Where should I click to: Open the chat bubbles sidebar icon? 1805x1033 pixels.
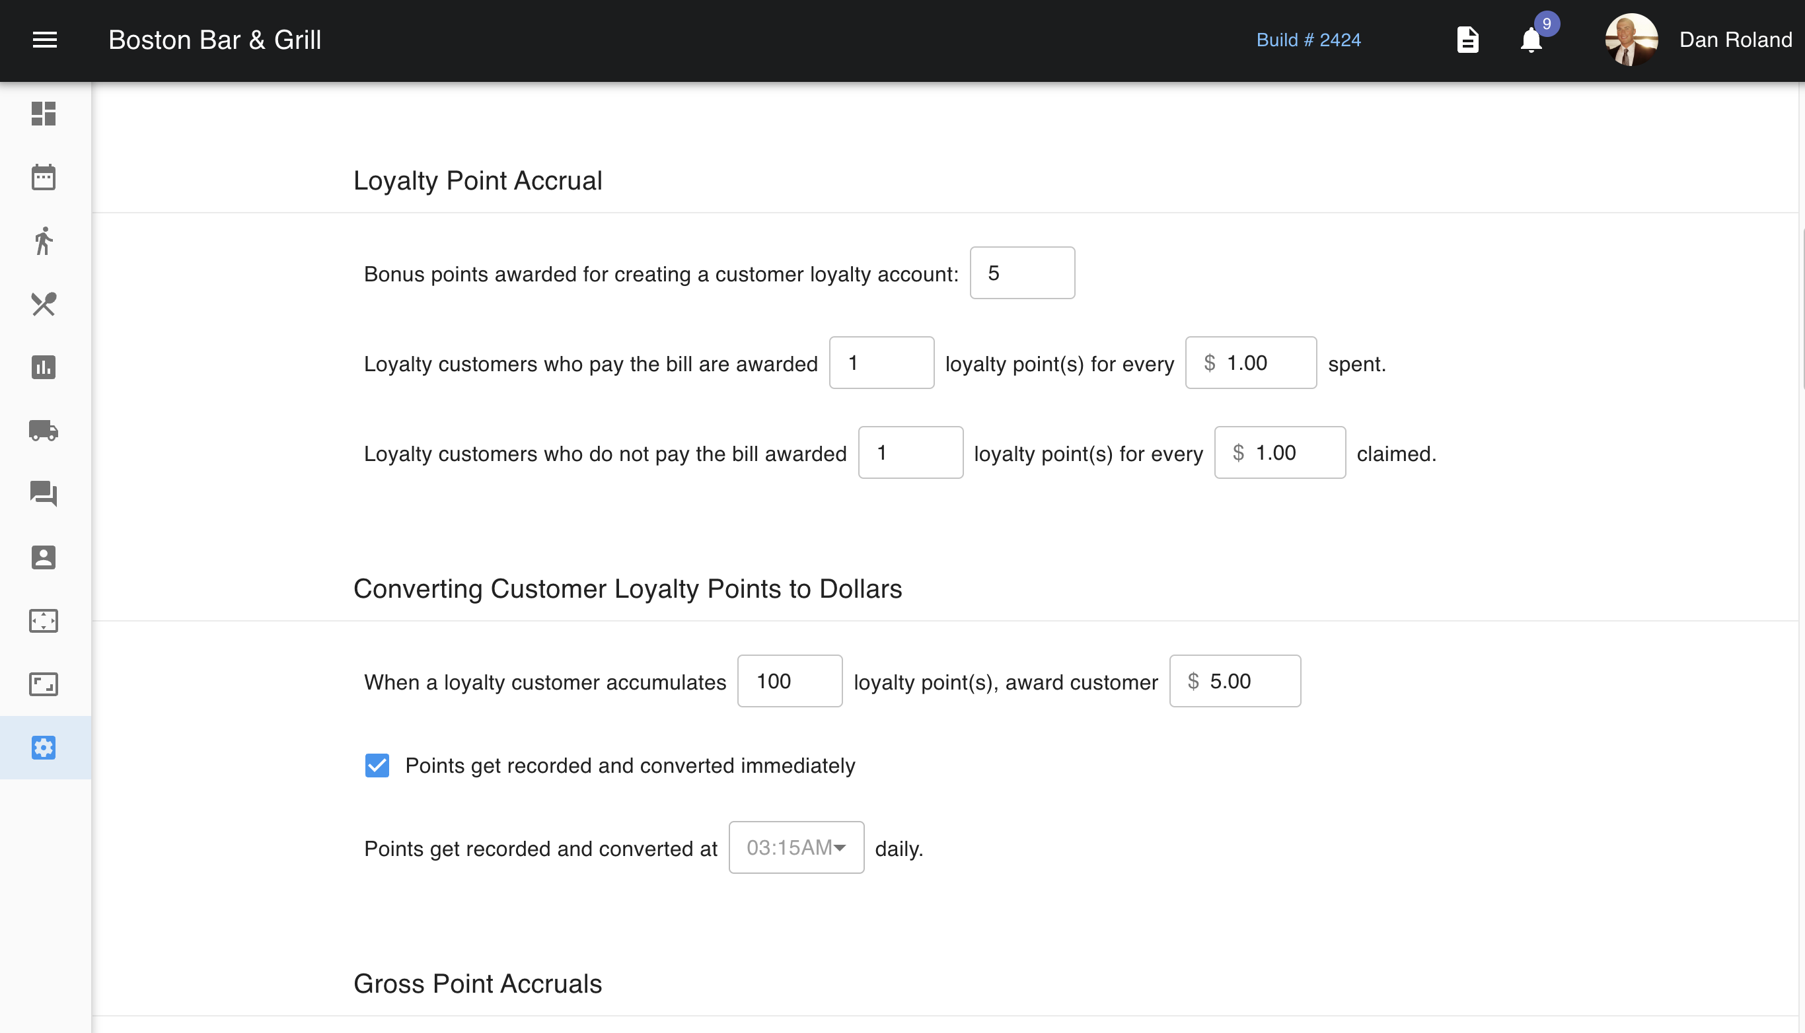pyautogui.click(x=44, y=494)
